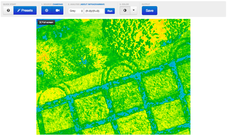Image resolution: width=227 pixels, height=135 pixels.
Task: Expand the colormap options arrow
Action: click(x=134, y=11)
